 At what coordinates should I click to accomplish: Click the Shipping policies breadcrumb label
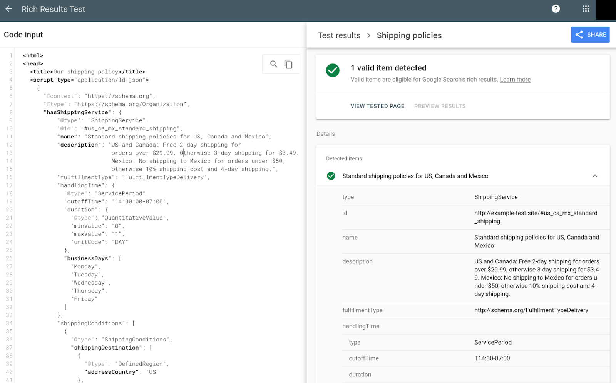pos(409,35)
